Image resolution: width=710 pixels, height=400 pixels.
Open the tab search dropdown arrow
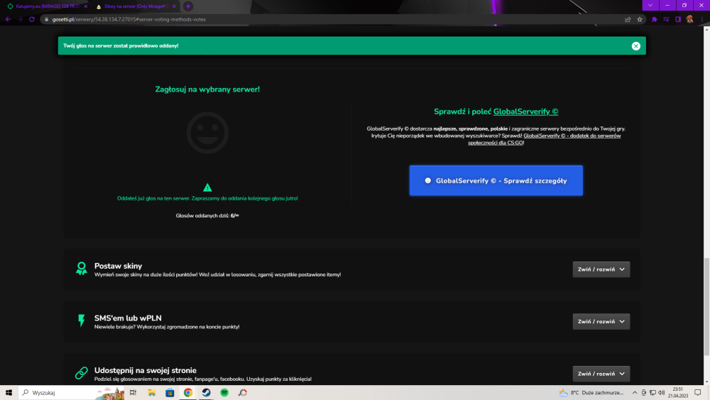click(650, 6)
